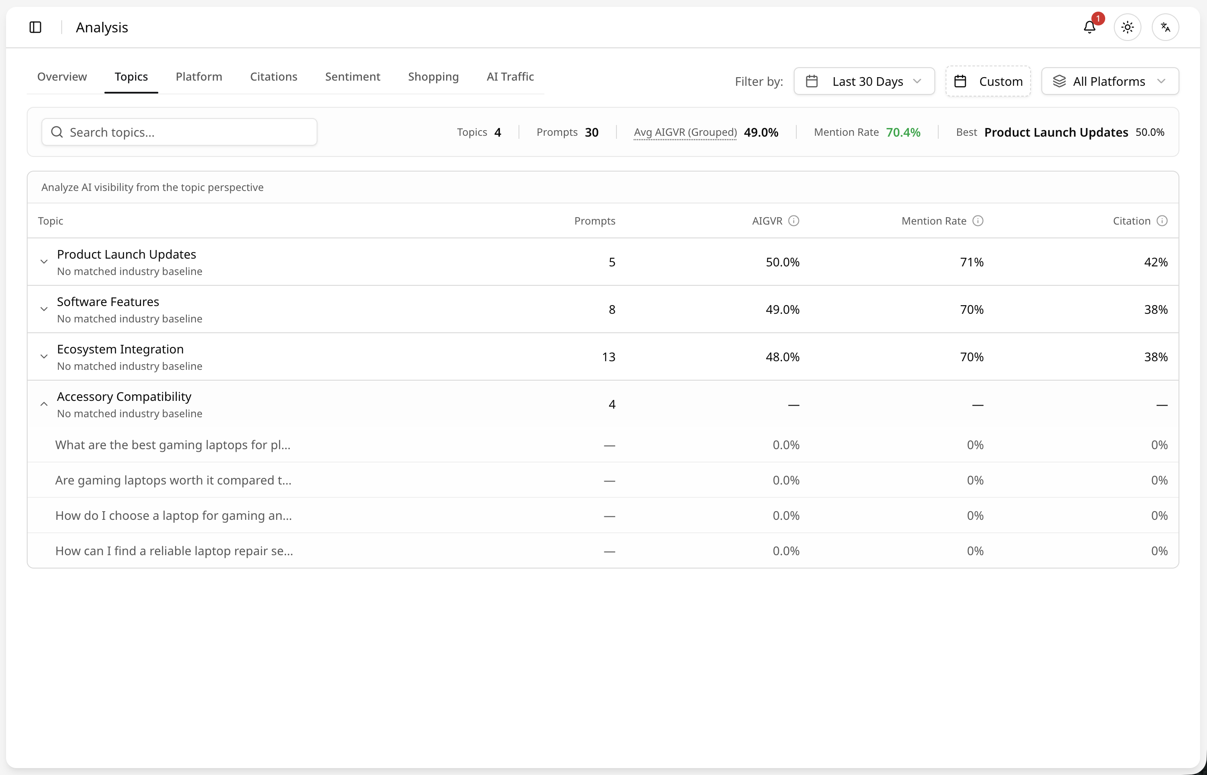Image resolution: width=1207 pixels, height=775 pixels.
Task: Open the notifications bell
Action: (x=1090, y=27)
